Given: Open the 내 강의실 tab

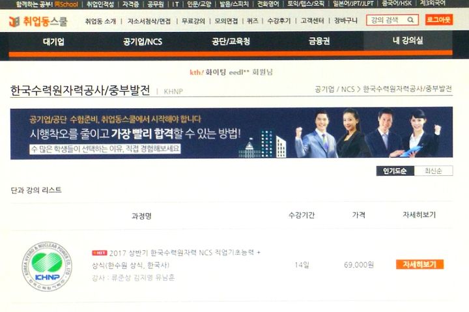Looking at the screenshot, I should click(x=408, y=40).
